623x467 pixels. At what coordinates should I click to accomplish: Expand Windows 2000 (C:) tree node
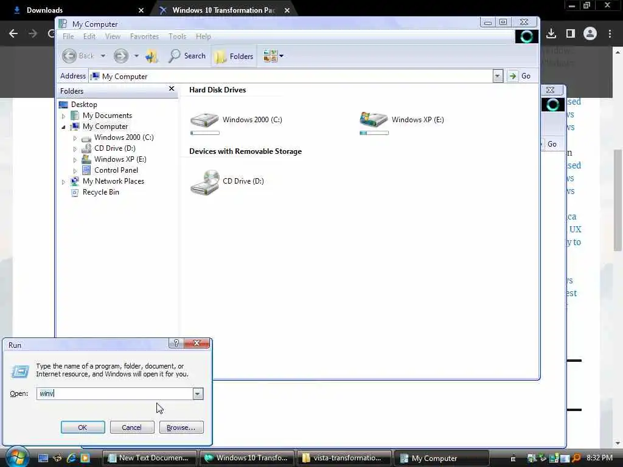(75, 138)
